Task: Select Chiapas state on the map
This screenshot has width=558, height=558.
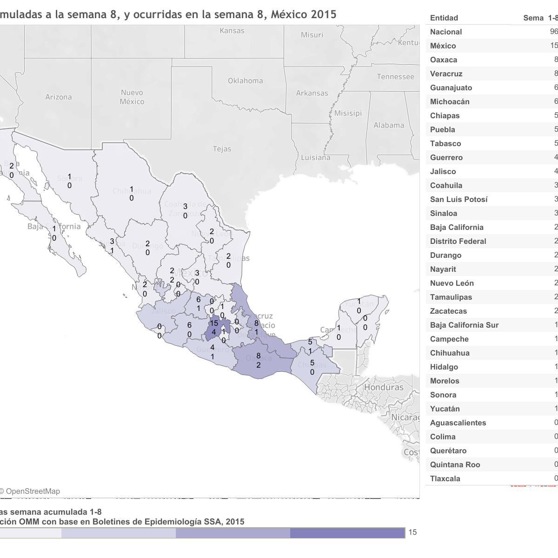Action: pos(312,368)
